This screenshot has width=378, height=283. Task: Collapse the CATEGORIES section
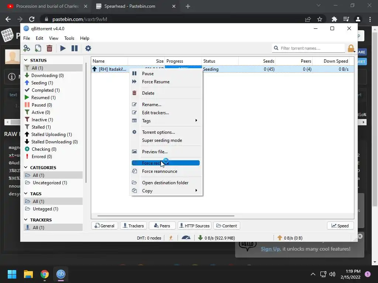[x=26, y=167]
